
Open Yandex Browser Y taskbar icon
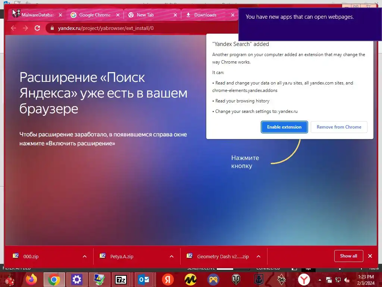coord(304,280)
